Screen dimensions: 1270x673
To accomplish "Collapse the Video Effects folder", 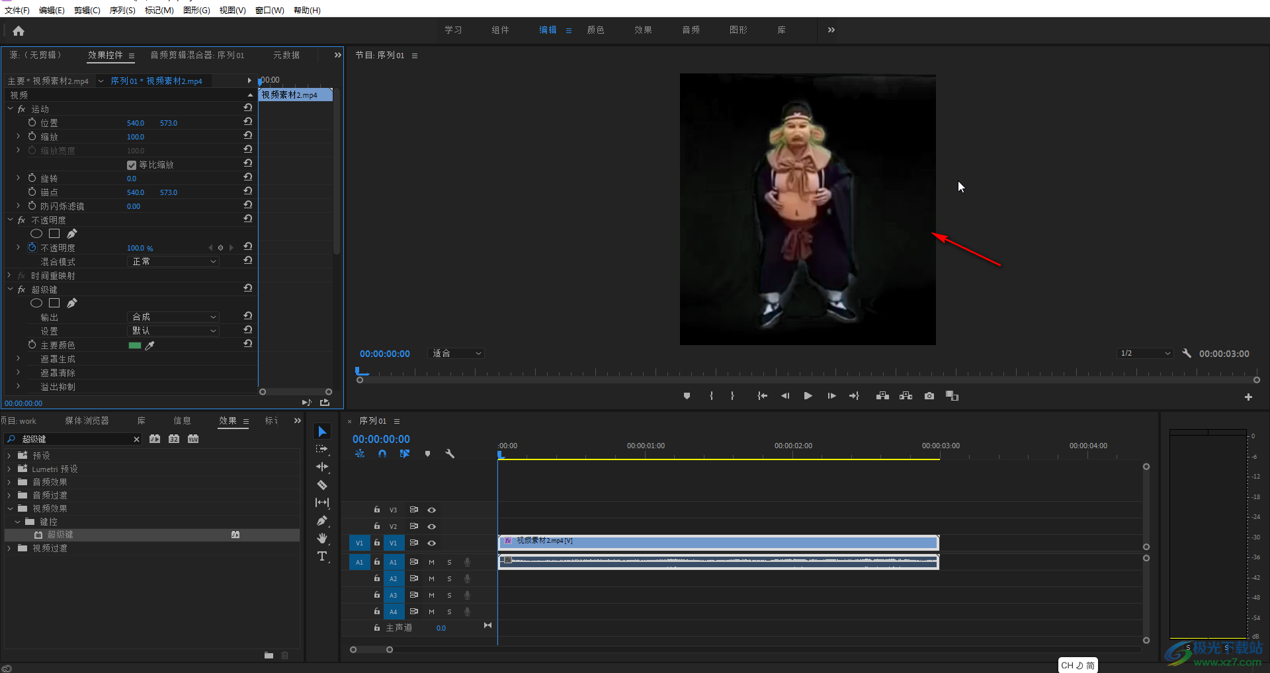I will coord(9,508).
